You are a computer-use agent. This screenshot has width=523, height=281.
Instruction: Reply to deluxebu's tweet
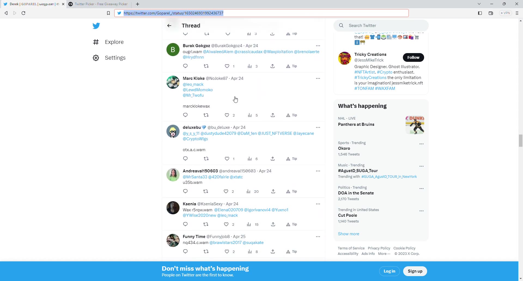tap(186, 159)
